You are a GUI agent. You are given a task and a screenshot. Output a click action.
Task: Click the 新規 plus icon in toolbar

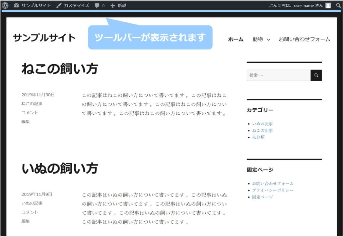coord(113,6)
